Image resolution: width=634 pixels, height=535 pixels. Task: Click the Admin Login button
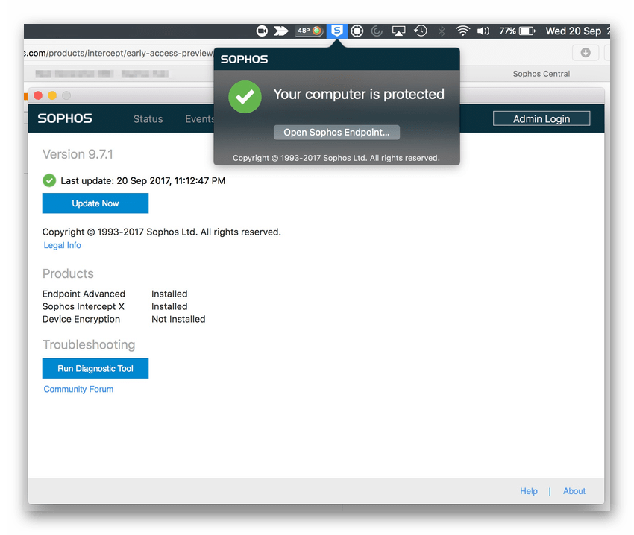542,118
